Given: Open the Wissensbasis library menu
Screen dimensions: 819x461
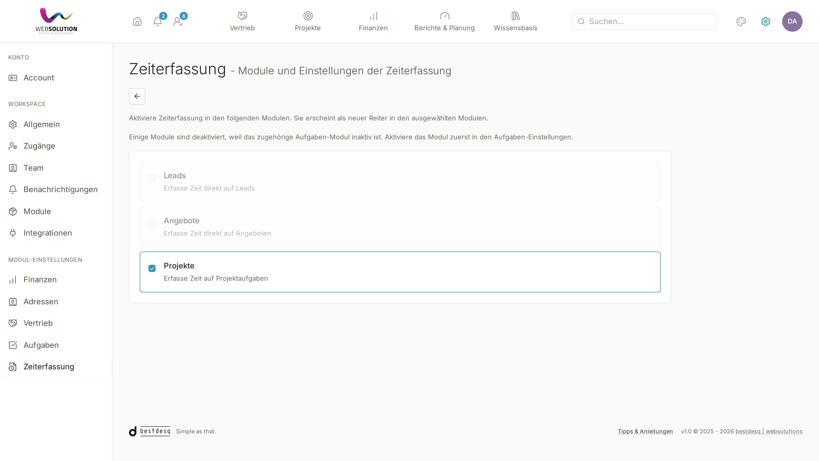Looking at the screenshot, I should (515, 21).
